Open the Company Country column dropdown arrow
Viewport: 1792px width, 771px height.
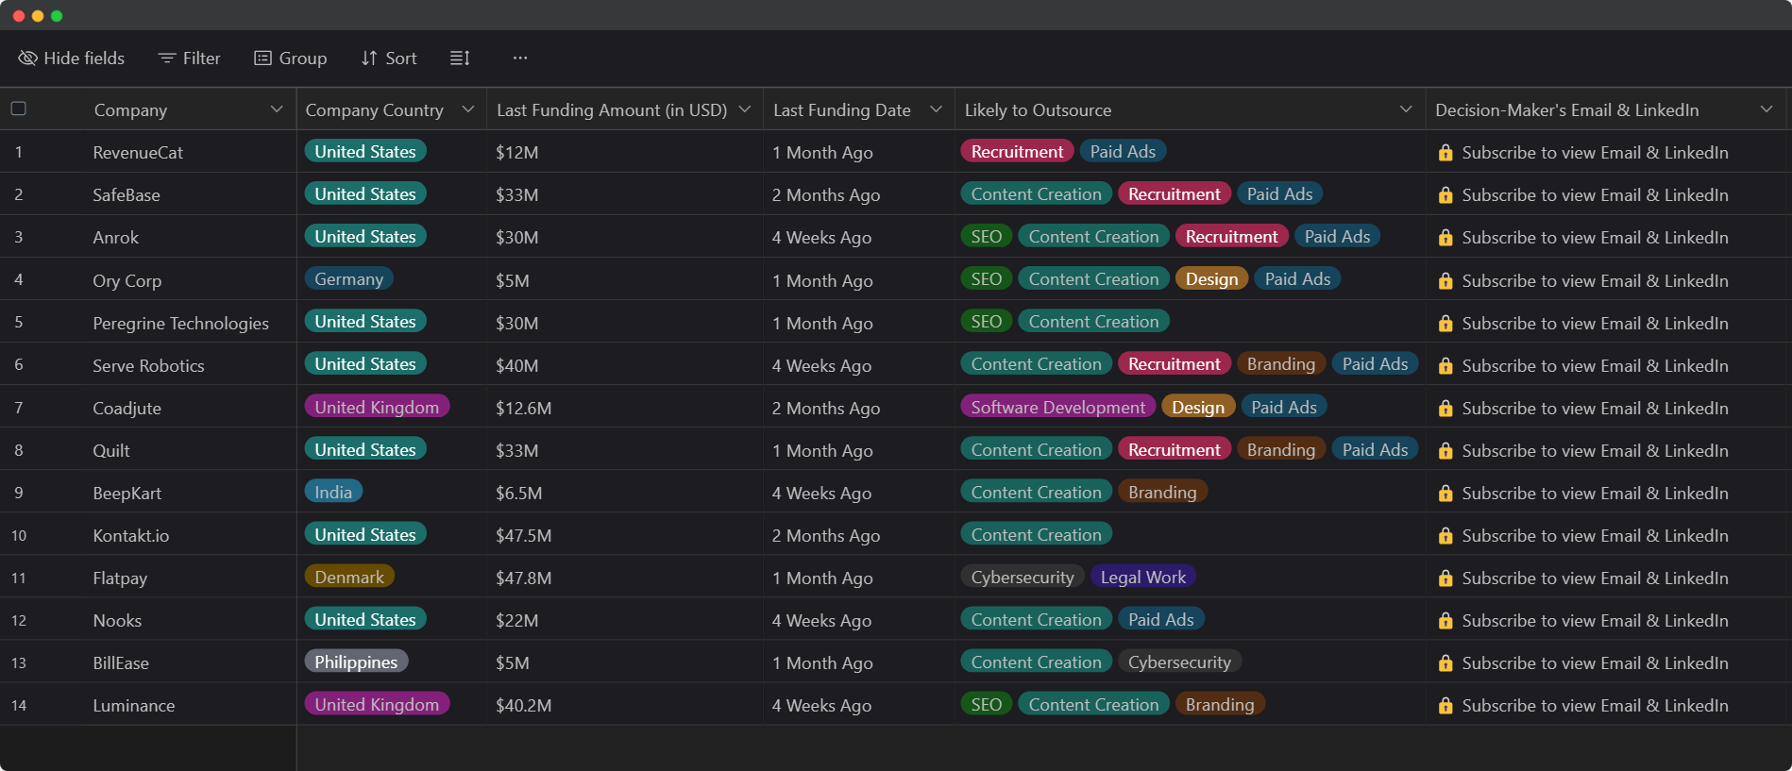tap(467, 109)
